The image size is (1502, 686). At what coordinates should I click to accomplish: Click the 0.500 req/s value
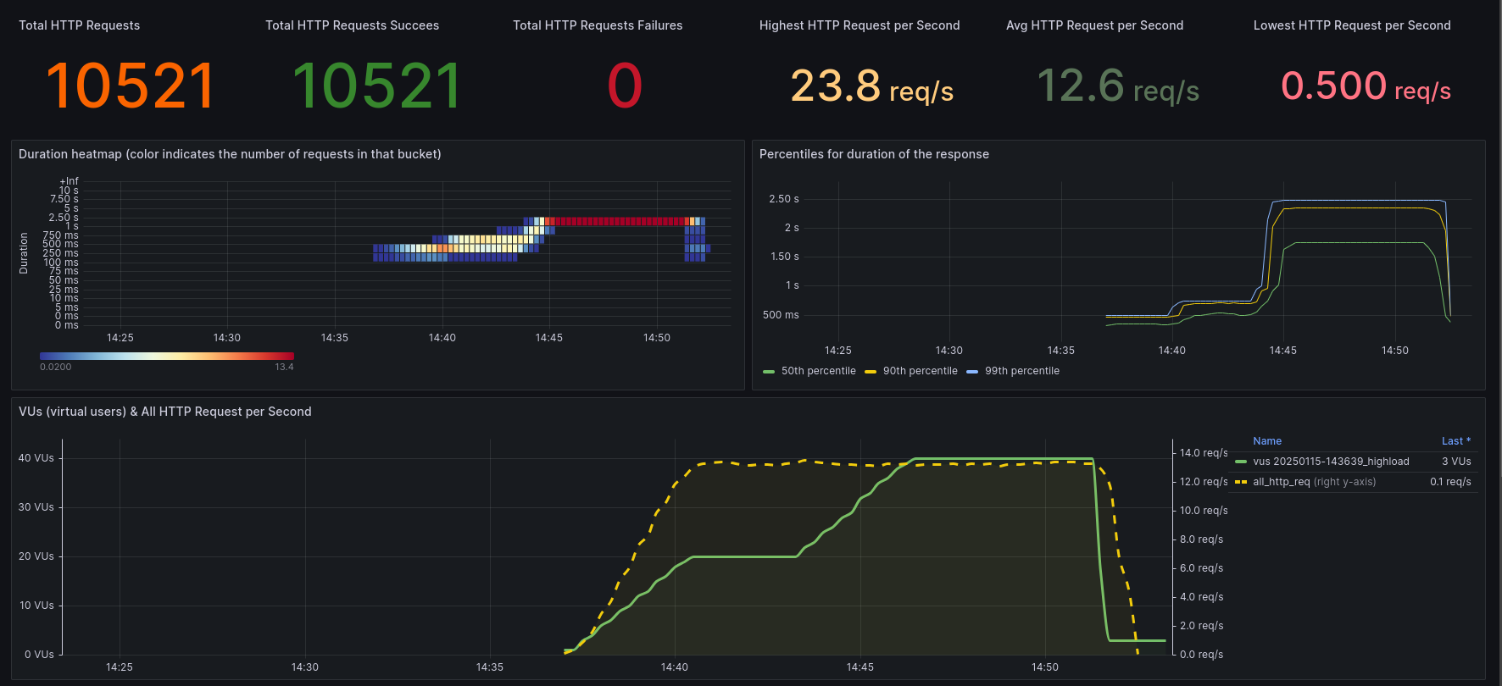coord(1366,86)
